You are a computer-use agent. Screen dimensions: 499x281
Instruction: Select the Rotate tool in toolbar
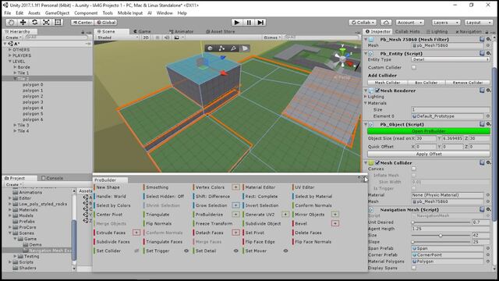click(x=34, y=23)
